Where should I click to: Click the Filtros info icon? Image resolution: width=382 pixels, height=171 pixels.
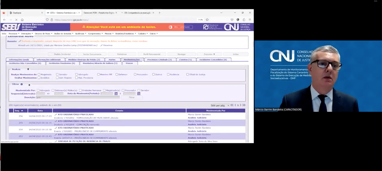(22, 84)
